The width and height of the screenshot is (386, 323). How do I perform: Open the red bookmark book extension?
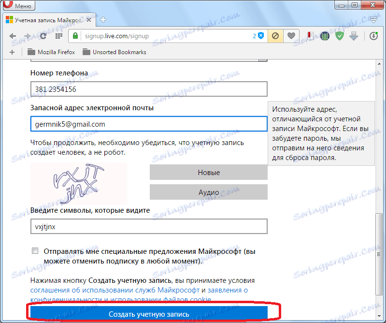[311, 36]
